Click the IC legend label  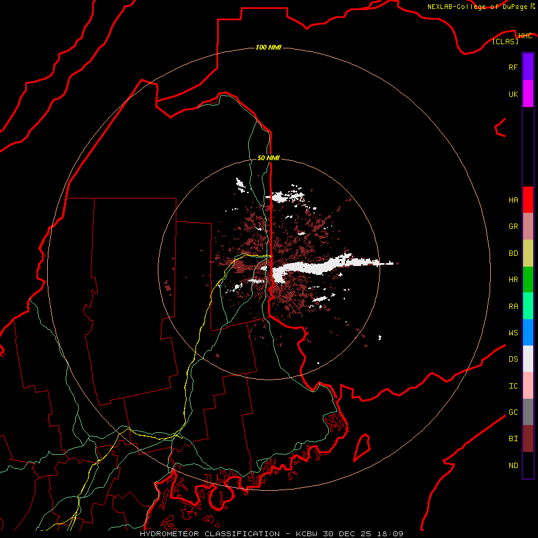[x=513, y=386]
